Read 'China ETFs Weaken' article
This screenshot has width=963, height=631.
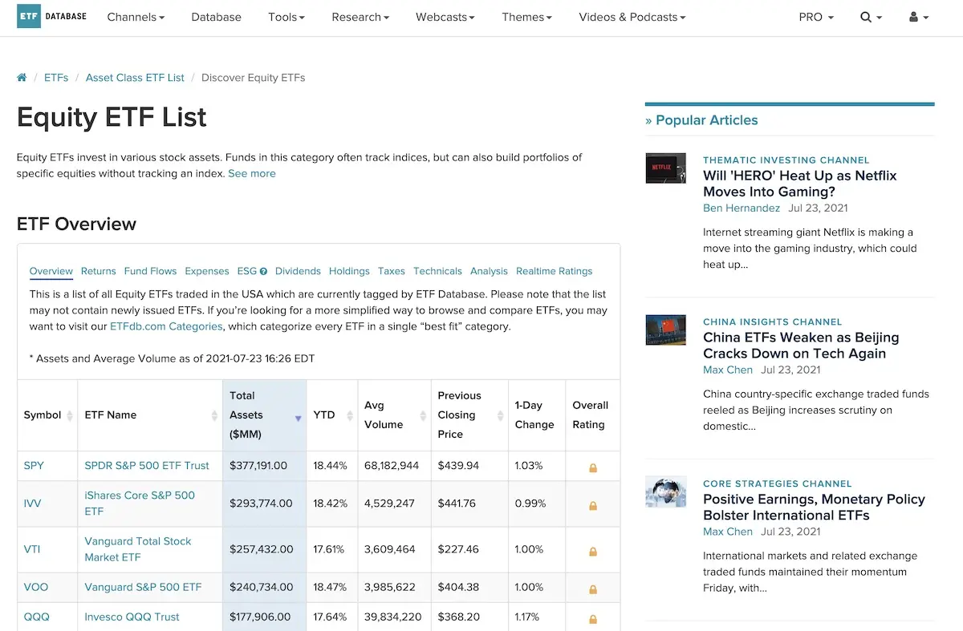click(801, 346)
